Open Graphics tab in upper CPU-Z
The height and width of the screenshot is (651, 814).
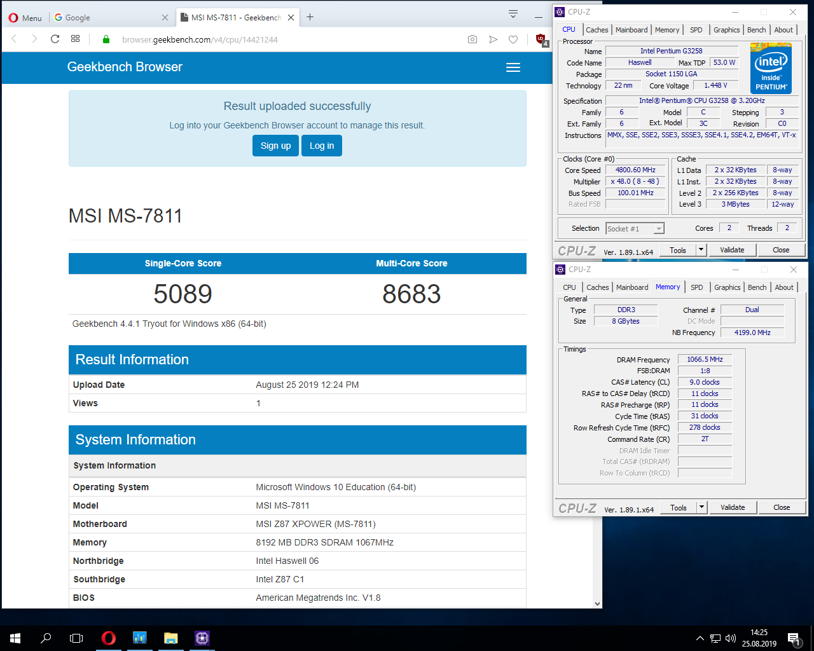tap(727, 30)
